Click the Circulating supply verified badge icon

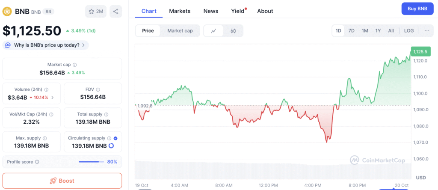click(116, 138)
